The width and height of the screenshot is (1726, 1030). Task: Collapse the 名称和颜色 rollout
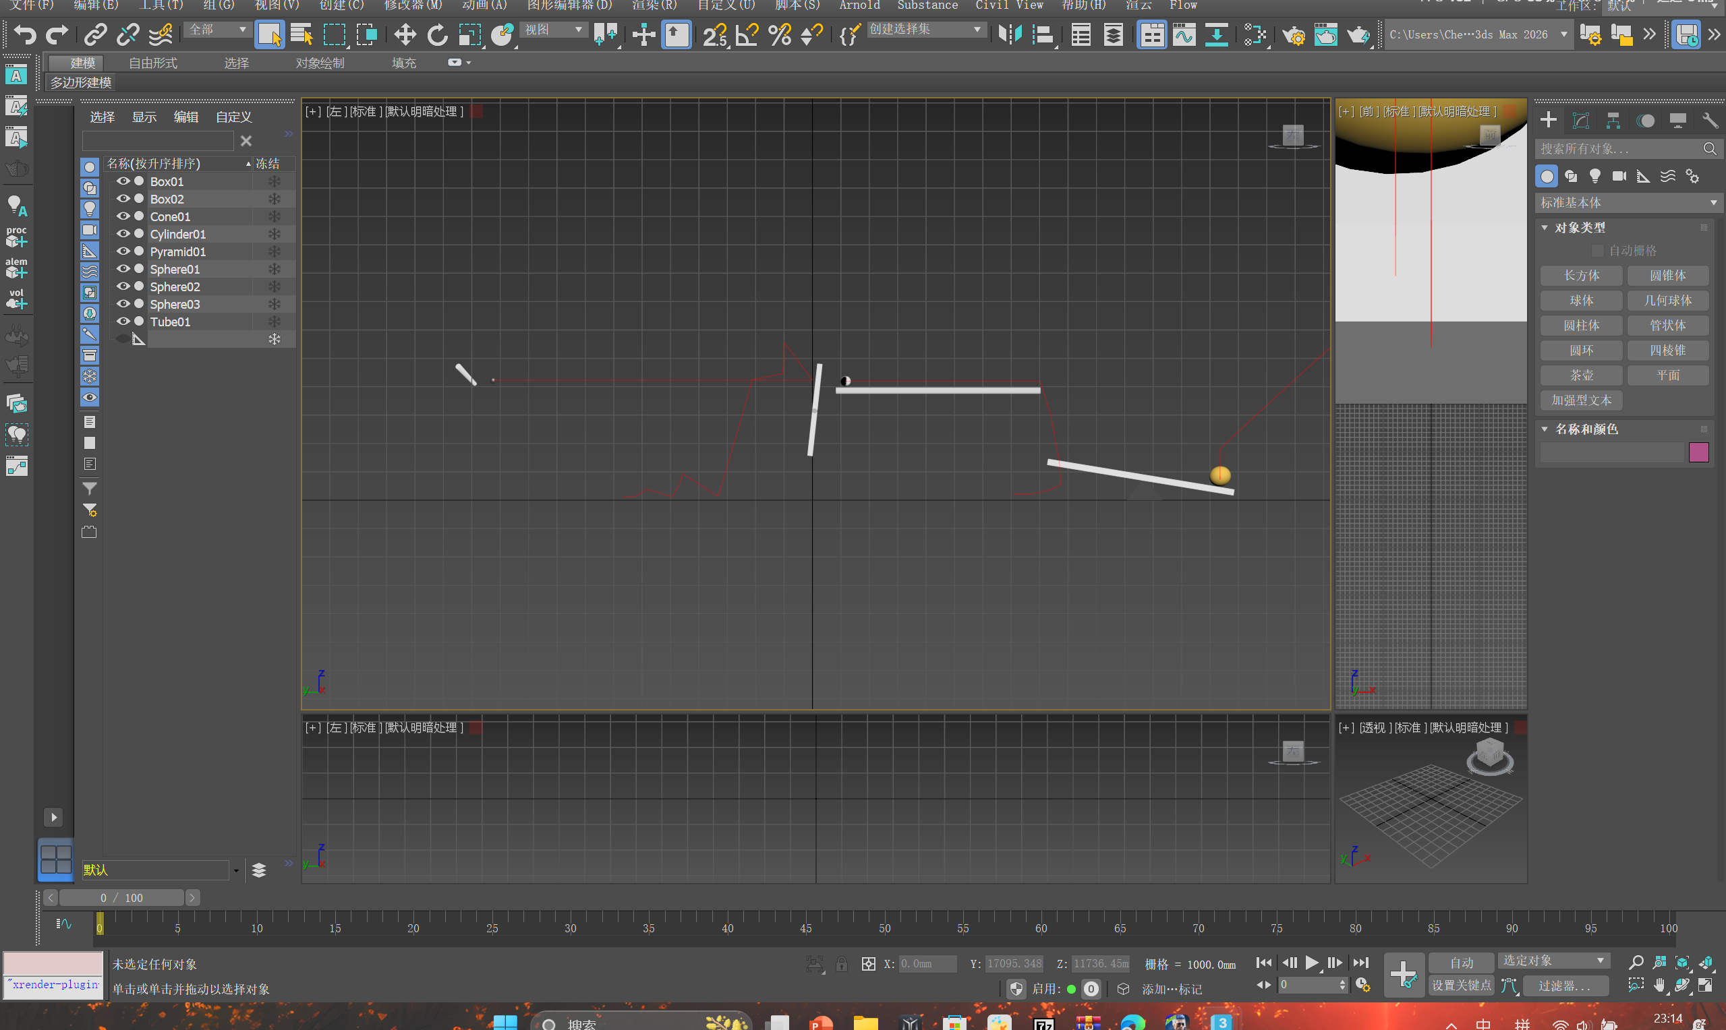click(x=1544, y=429)
